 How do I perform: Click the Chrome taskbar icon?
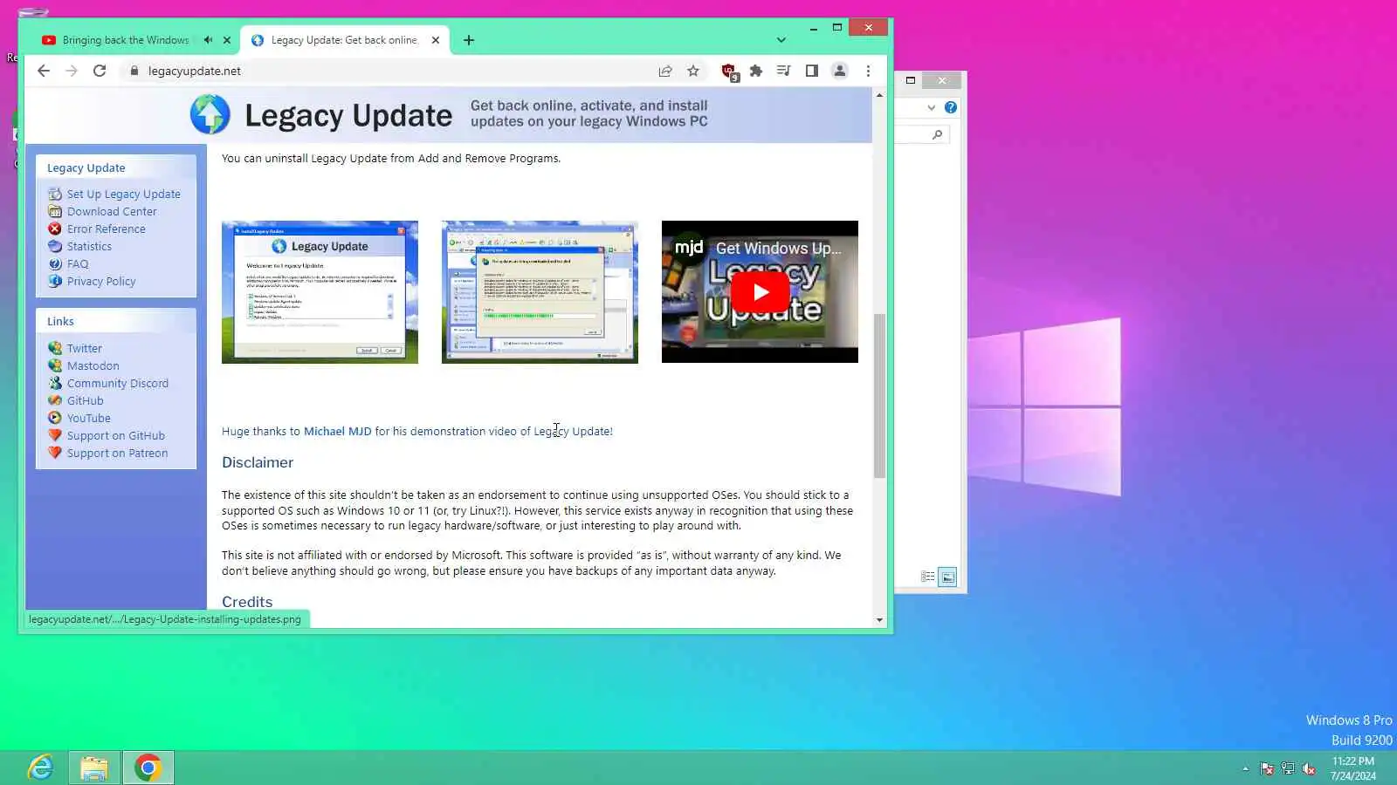[148, 768]
